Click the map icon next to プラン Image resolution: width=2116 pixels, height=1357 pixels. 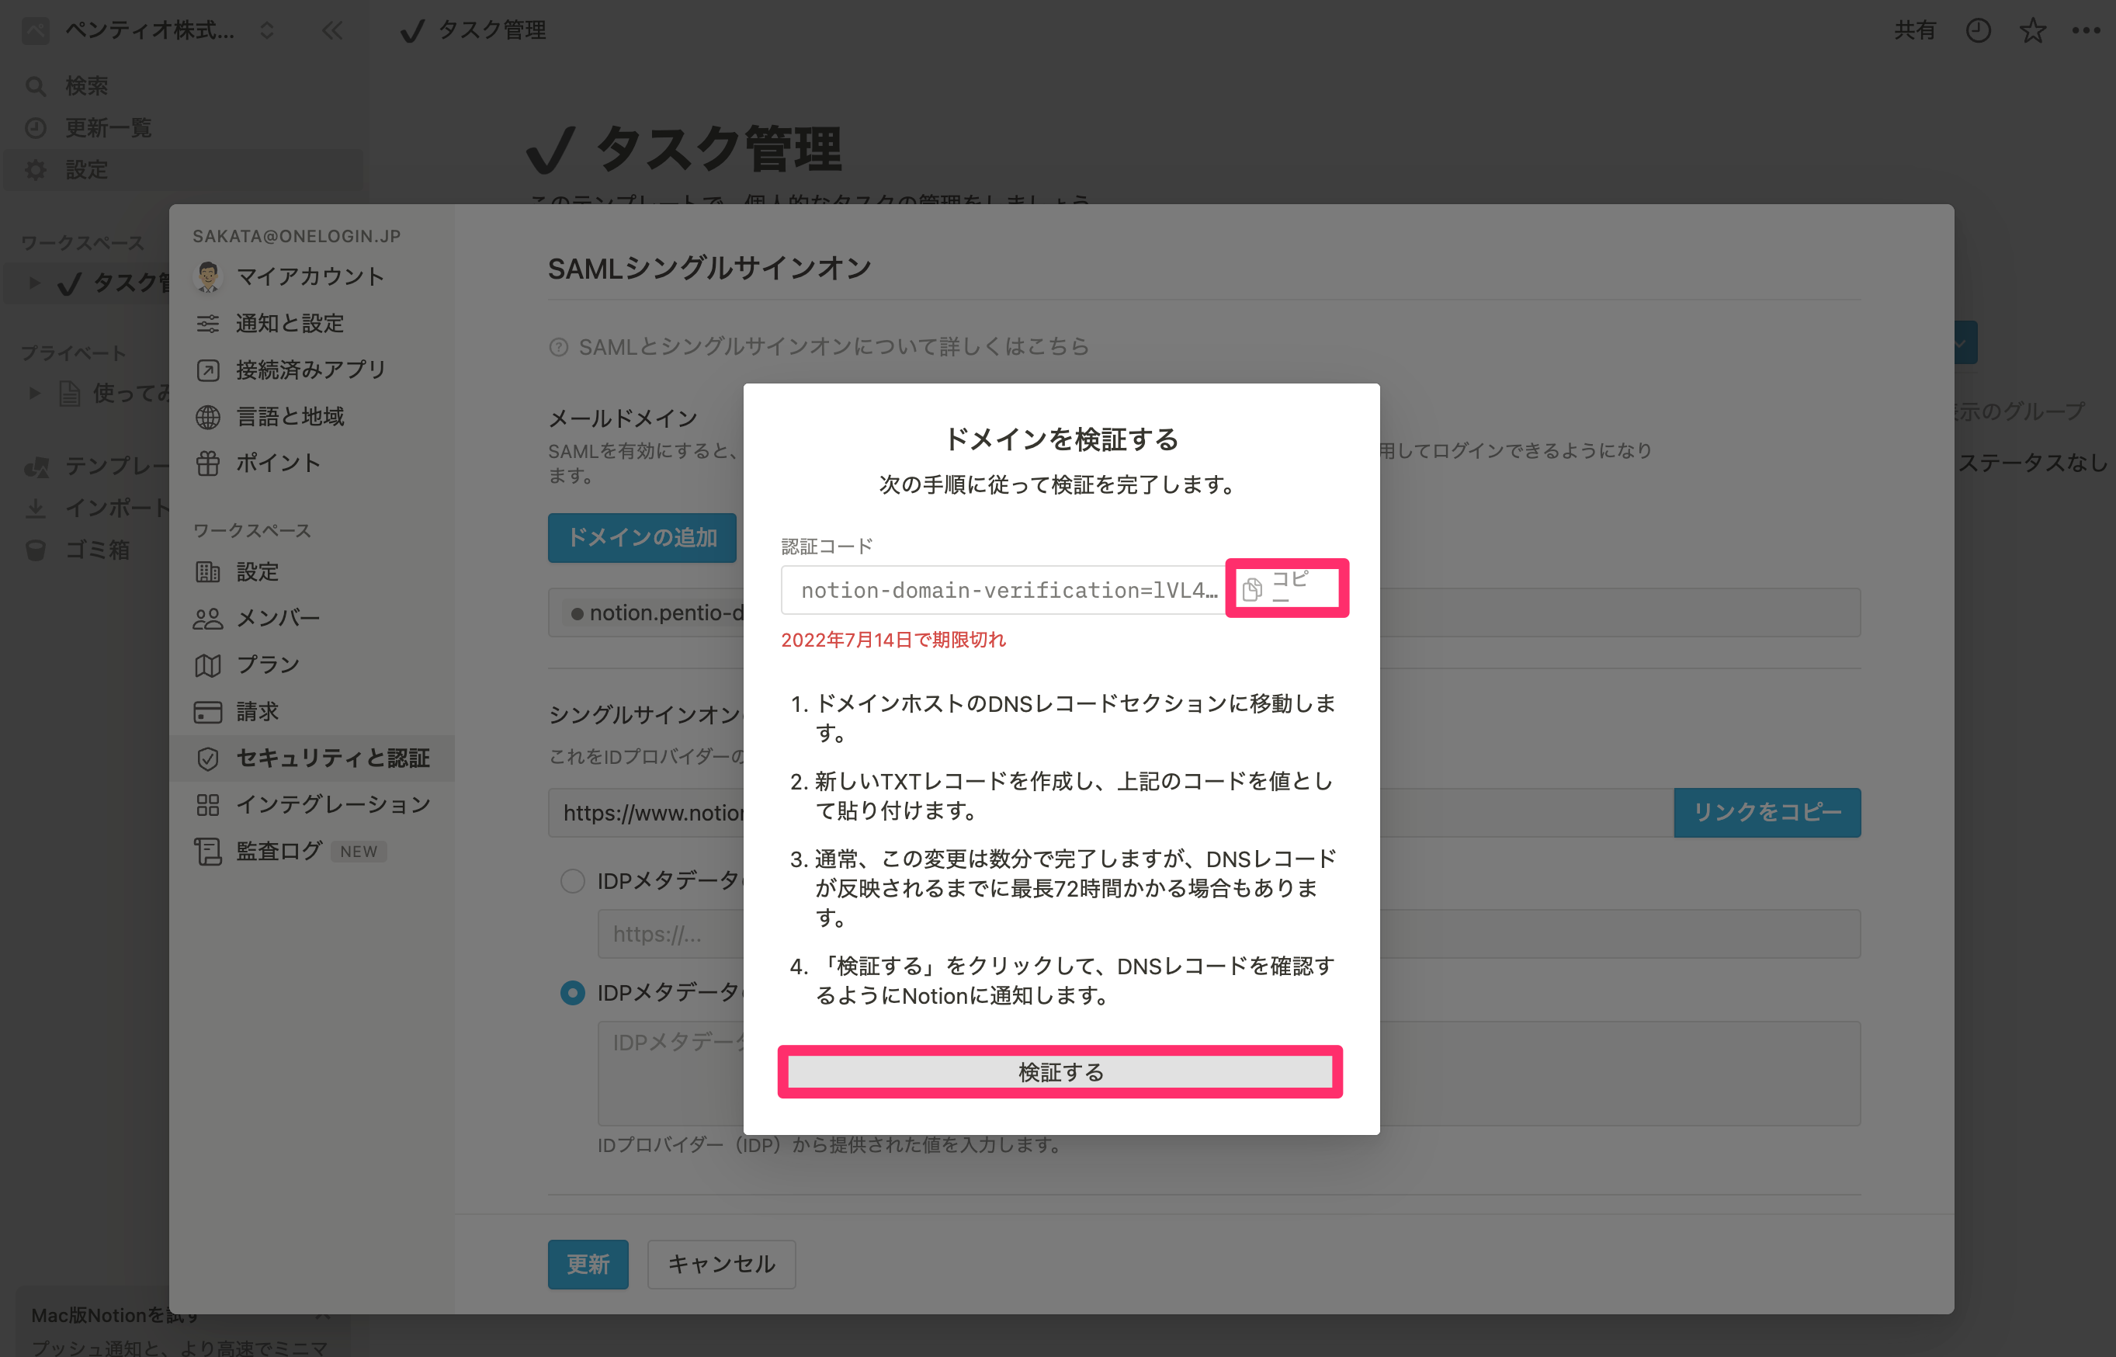pos(208,665)
